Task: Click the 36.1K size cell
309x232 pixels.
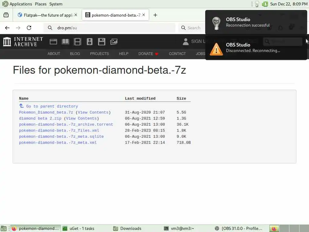Action: click(x=183, y=124)
